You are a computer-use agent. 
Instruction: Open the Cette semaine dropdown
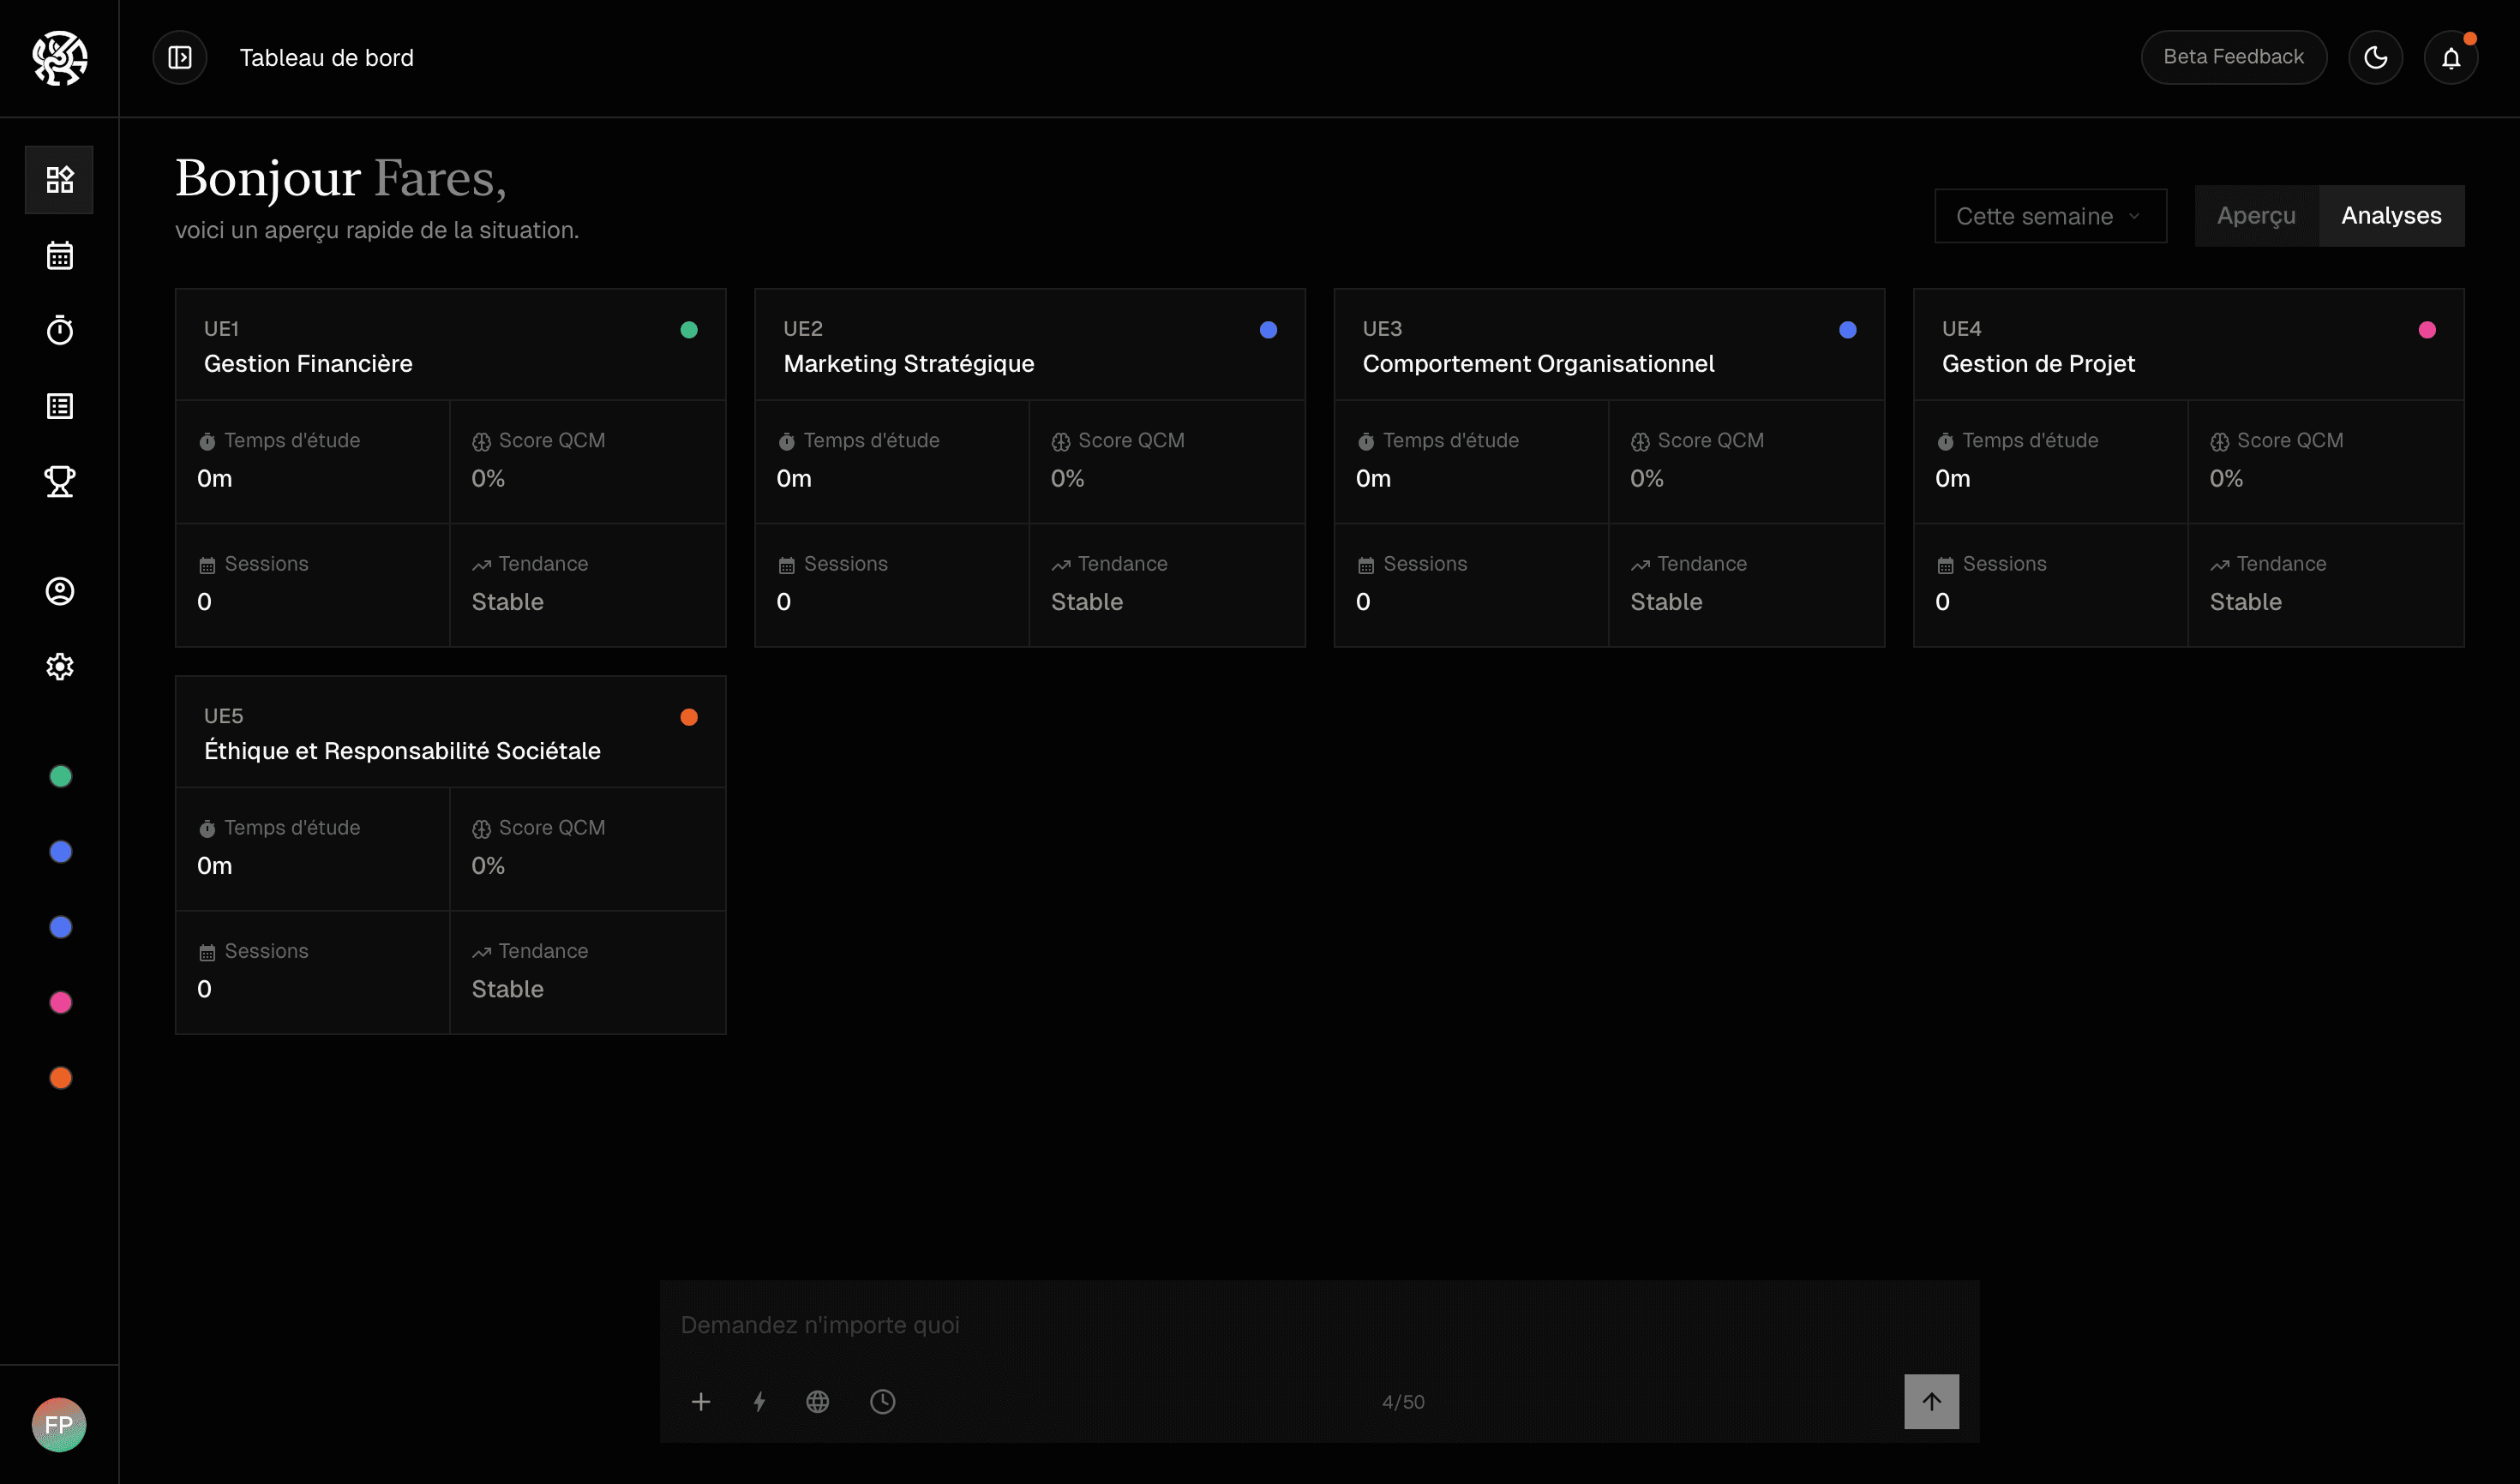(2049, 215)
